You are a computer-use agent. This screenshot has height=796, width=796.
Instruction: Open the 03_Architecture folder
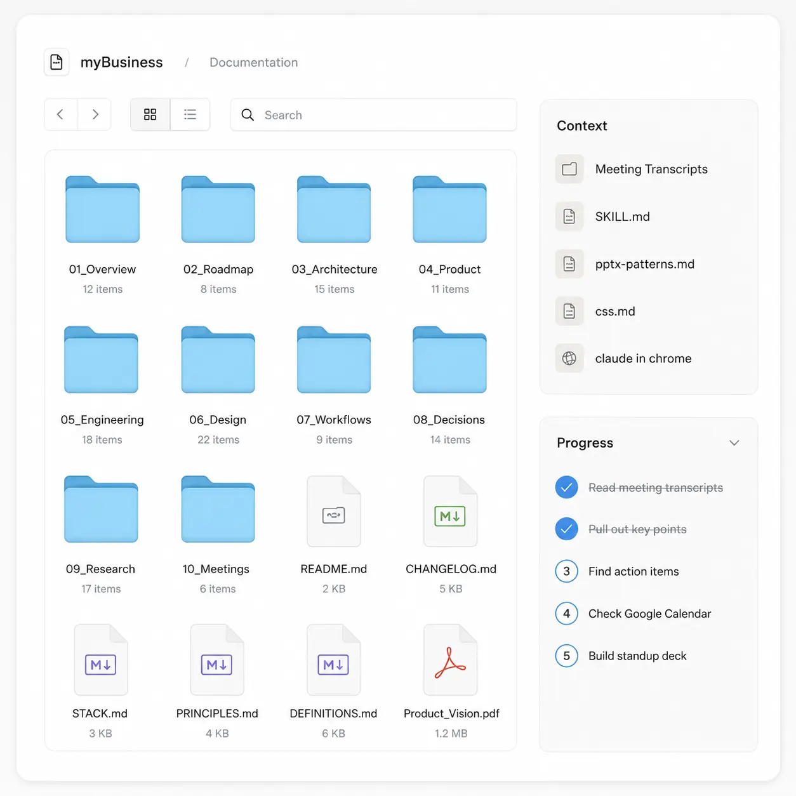pos(334,209)
